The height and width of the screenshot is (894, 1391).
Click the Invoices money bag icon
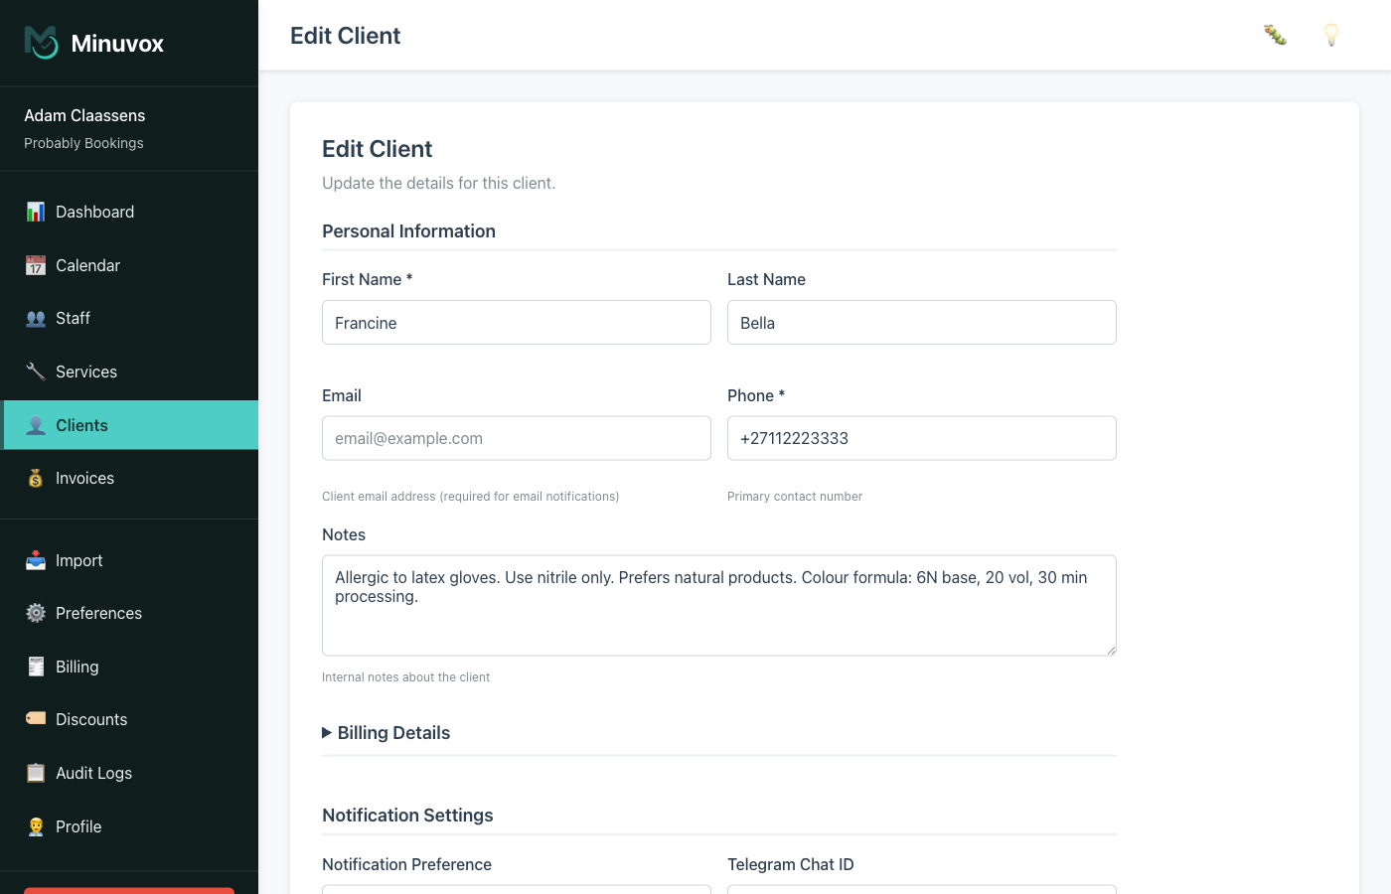36,478
